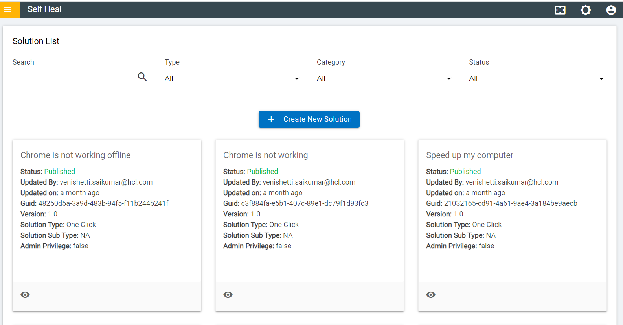Click the Solution List heading
Screen dimensions: 623x325
coord(36,41)
